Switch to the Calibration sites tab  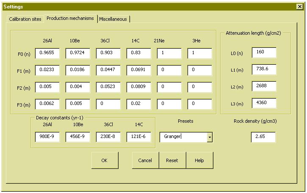(25, 19)
